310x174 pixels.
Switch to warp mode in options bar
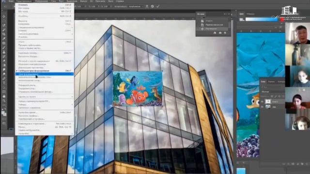[147, 6]
